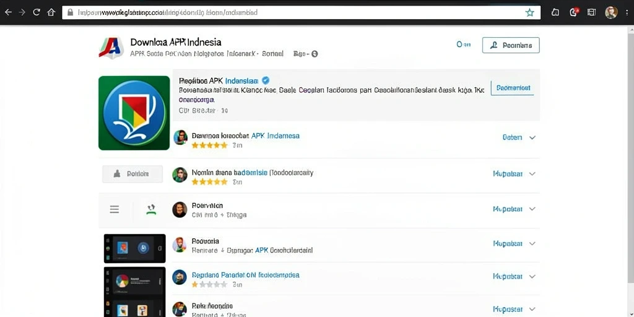Click the padlock icon in the address bar
The width and height of the screenshot is (634, 317).
coord(70,12)
